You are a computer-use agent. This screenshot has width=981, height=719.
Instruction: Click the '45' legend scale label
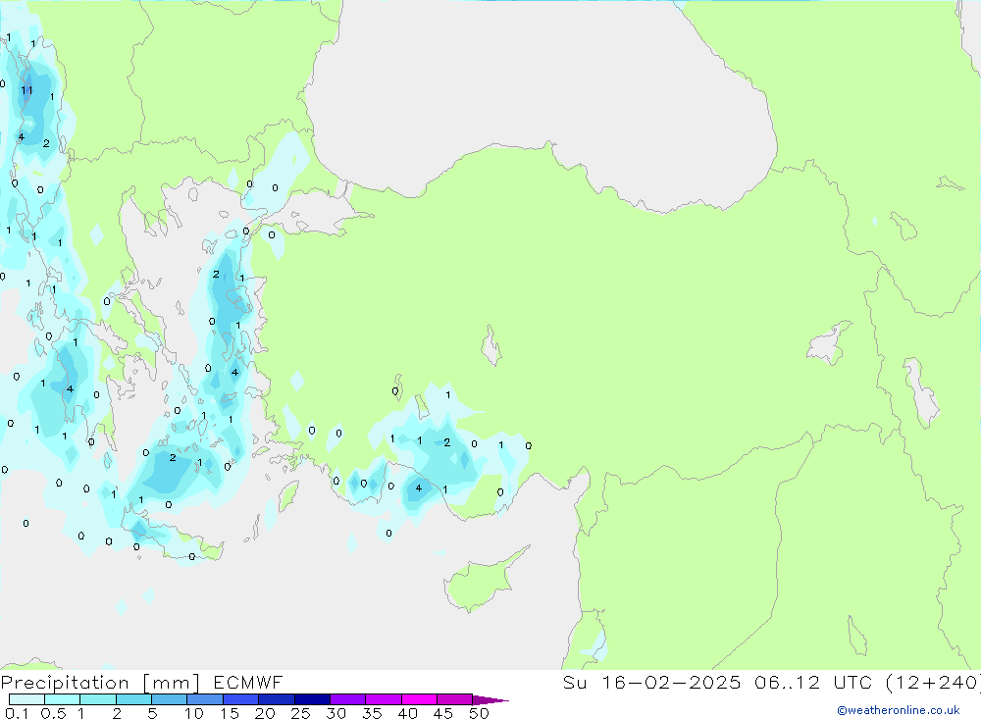click(443, 713)
